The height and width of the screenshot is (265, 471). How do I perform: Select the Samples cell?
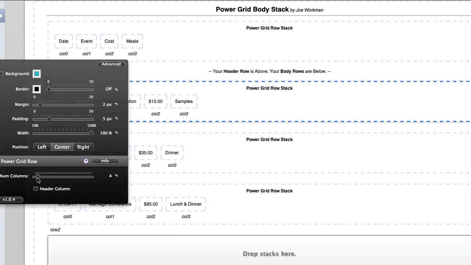(184, 101)
